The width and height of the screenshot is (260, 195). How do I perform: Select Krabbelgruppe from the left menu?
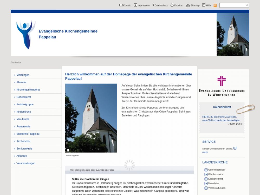(25, 105)
